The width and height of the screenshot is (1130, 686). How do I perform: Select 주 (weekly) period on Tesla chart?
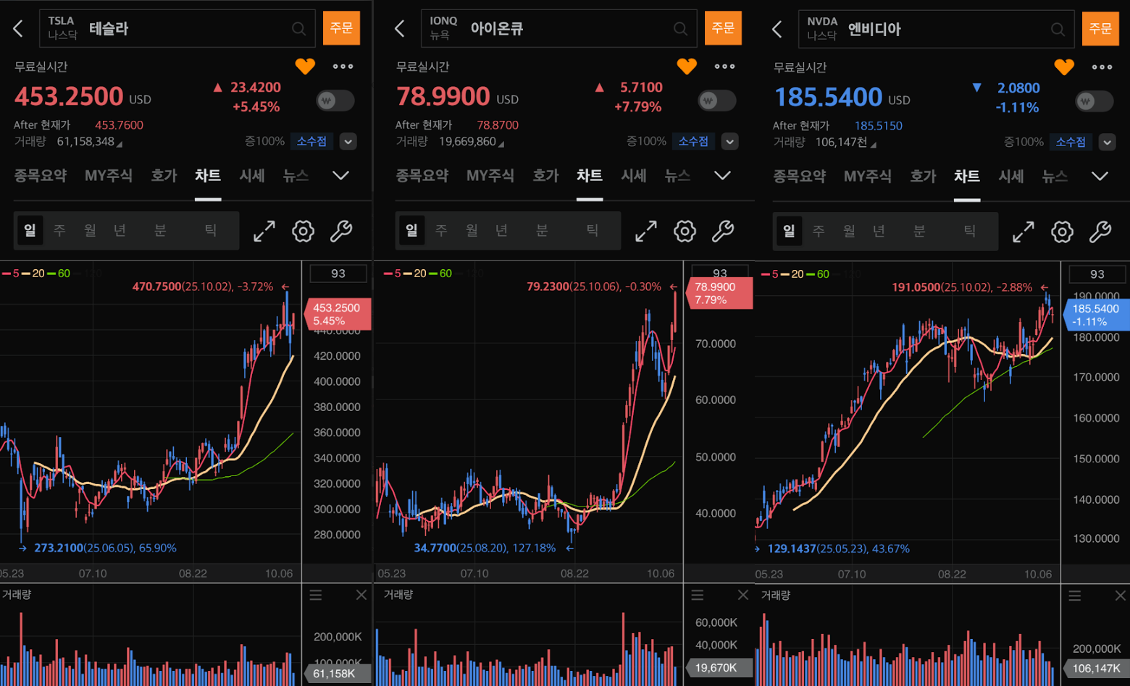click(59, 230)
